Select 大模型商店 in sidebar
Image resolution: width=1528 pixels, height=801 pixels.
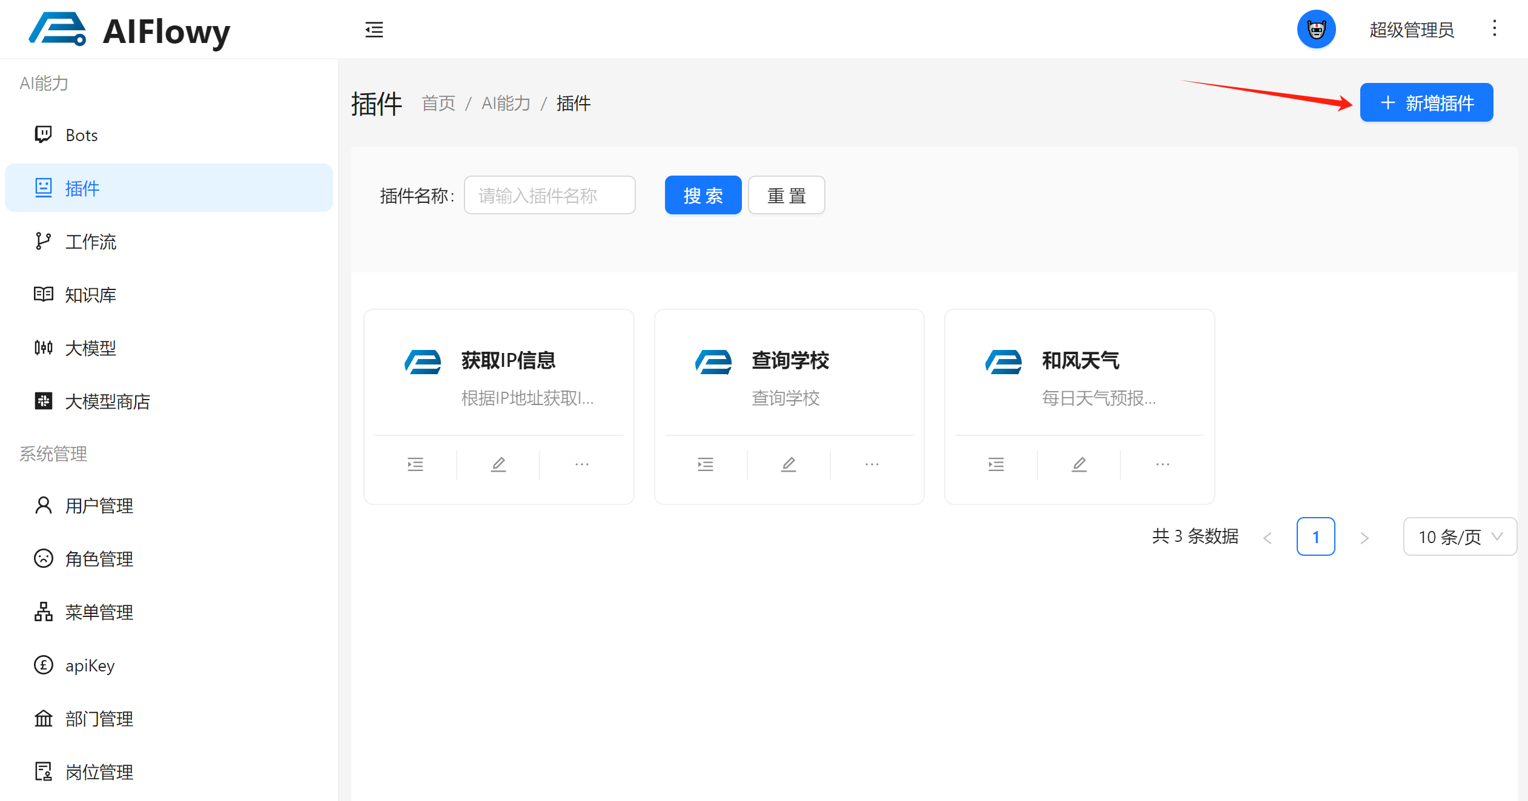(107, 401)
